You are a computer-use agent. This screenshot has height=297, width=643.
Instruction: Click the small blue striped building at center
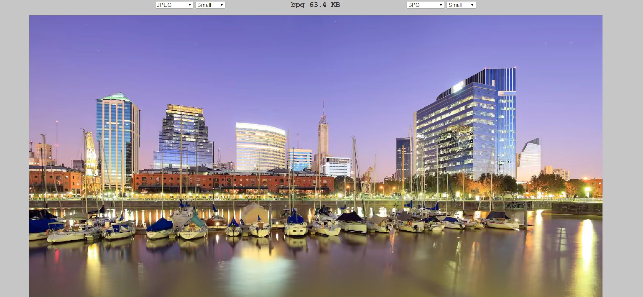click(300, 160)
